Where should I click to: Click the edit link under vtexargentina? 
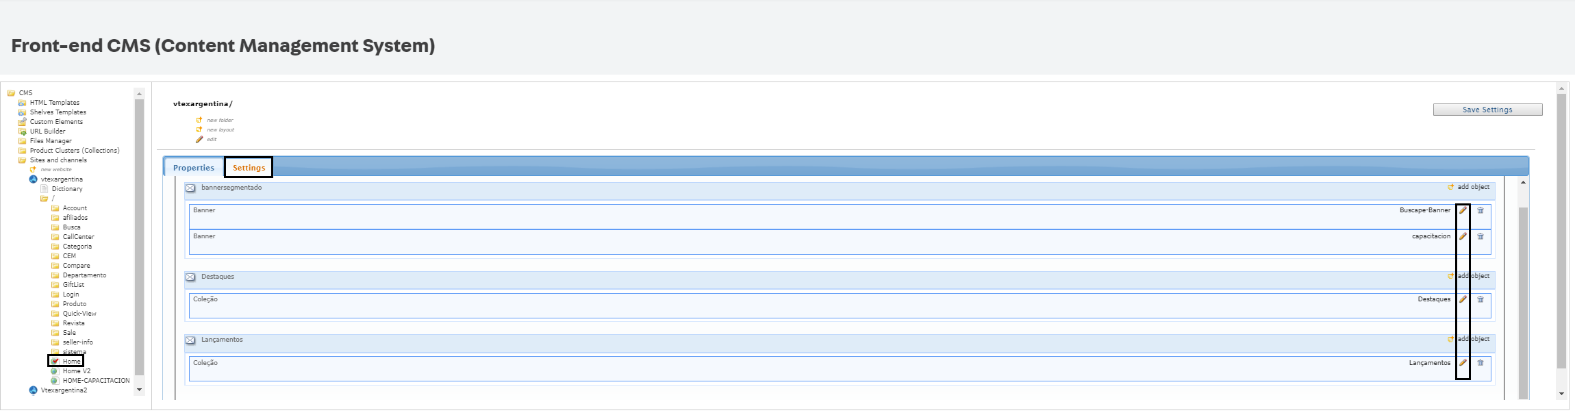point(212,140)
